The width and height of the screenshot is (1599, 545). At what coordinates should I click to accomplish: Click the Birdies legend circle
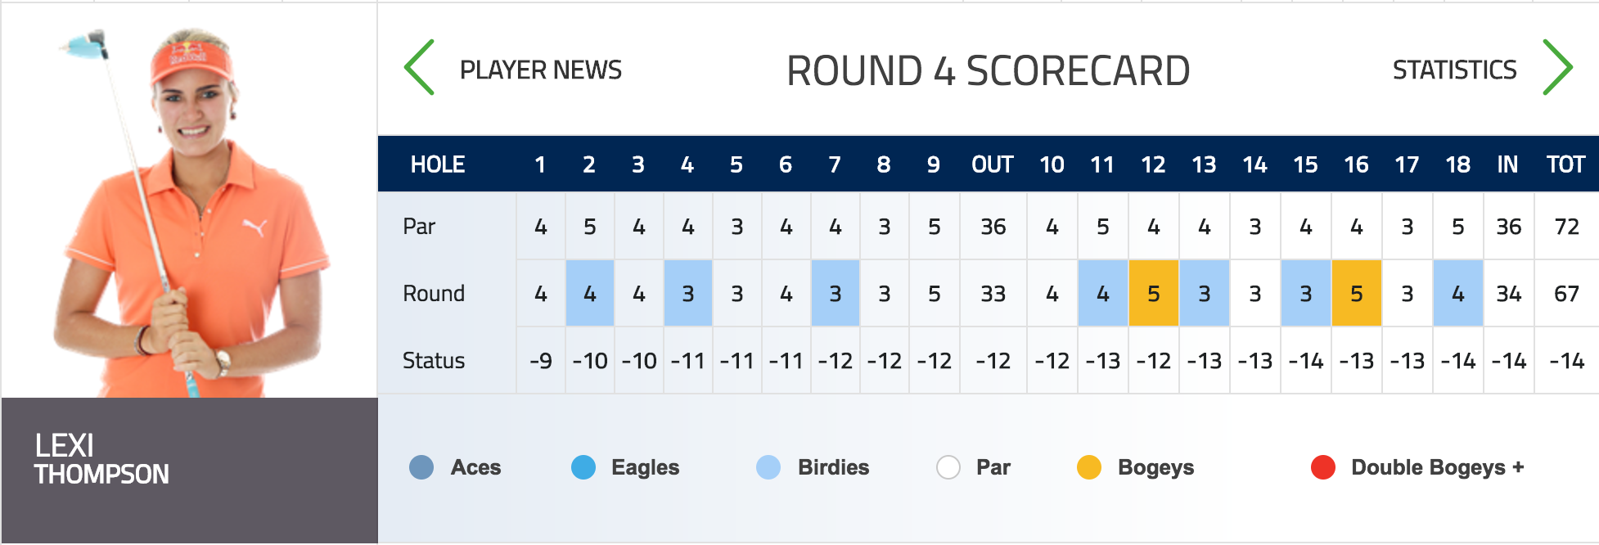768,467
